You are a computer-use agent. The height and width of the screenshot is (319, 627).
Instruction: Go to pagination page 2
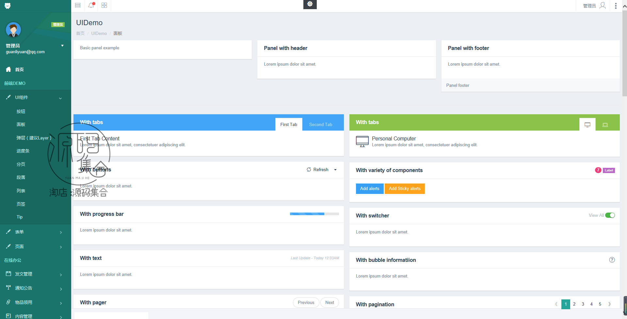pyautogui.click(x=574, y=304)
